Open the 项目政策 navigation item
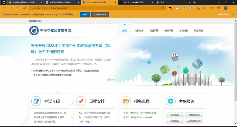Image resolution: width=237 pixels, height=127 pixels. point(154,31)
